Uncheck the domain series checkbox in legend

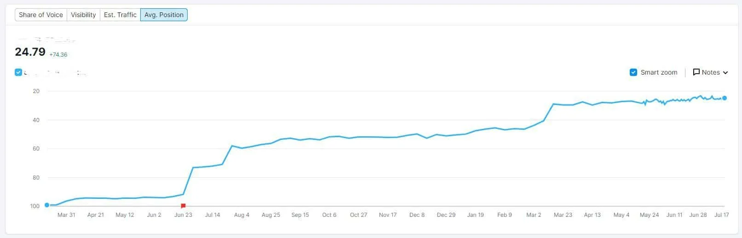click(x=18, y=72)
